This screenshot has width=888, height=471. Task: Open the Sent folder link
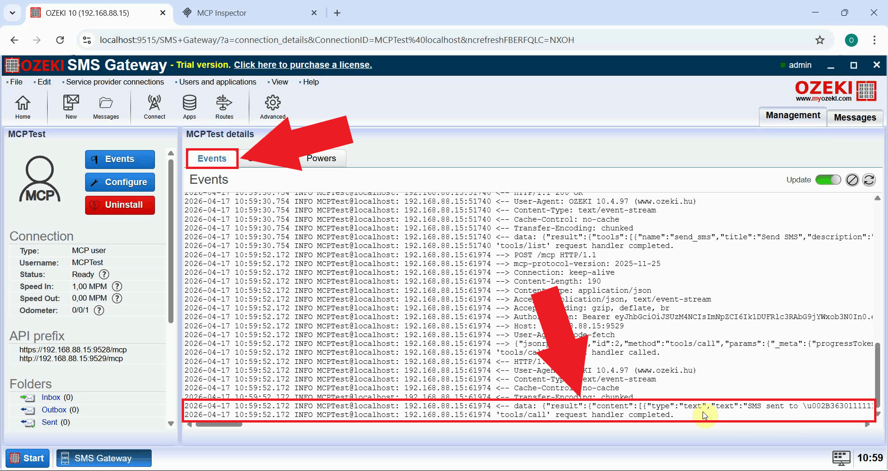coord(49,423)
